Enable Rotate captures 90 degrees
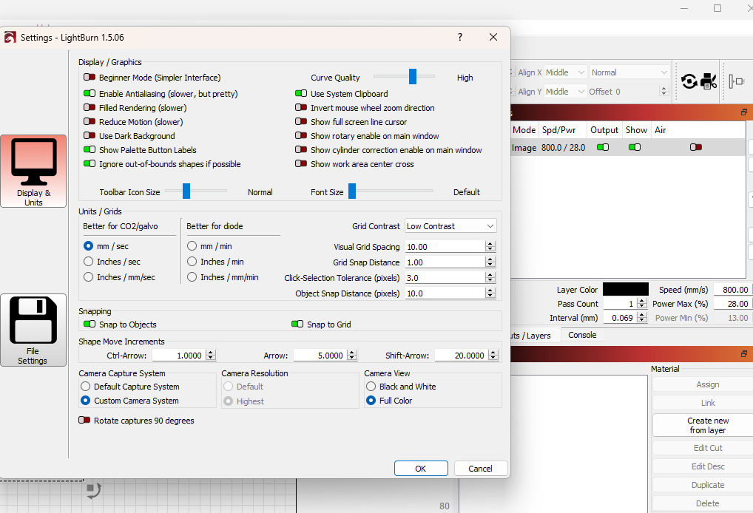Viewport: 753px width, 513px height. [x=84, y=421]
